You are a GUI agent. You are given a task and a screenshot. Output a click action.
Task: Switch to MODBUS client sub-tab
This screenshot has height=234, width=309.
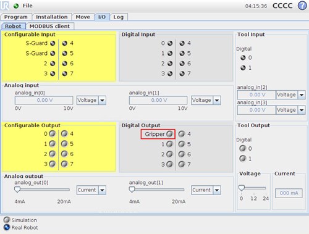pos(49,27)
